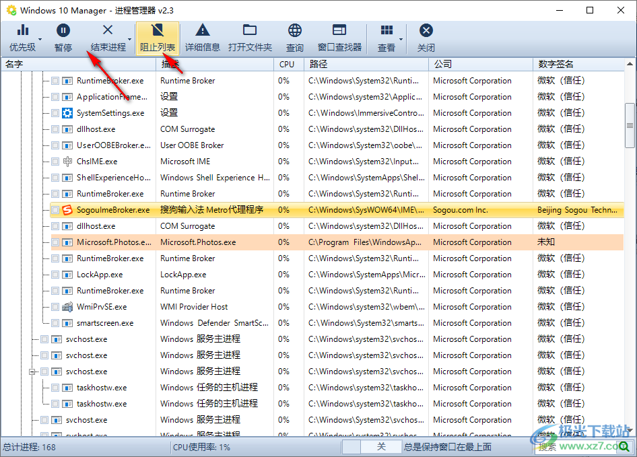Enable the always-on-top toggle switch
The height and width of the screenshot is (457, 637).
click(x=352, y=446)
